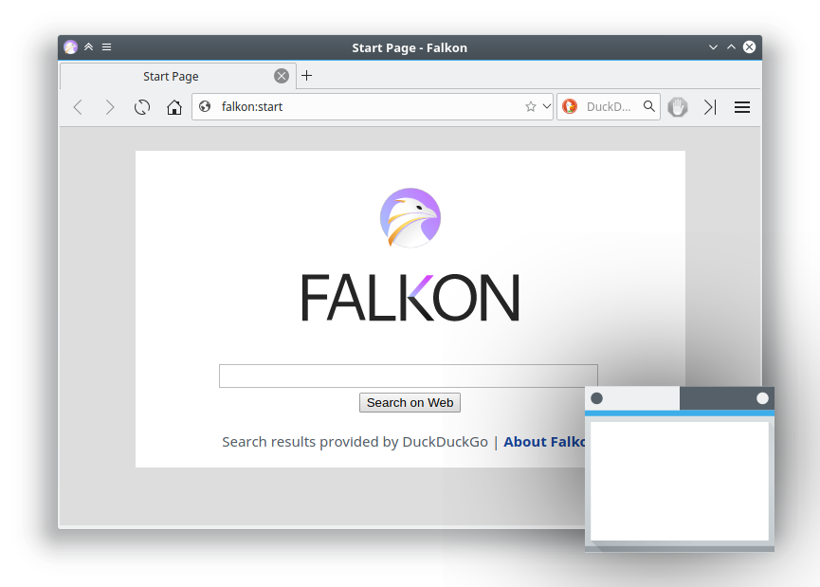Open DuckDuckGo search engine selector
The width and height of the screenshot is (820, 587).
pos(570,107)
